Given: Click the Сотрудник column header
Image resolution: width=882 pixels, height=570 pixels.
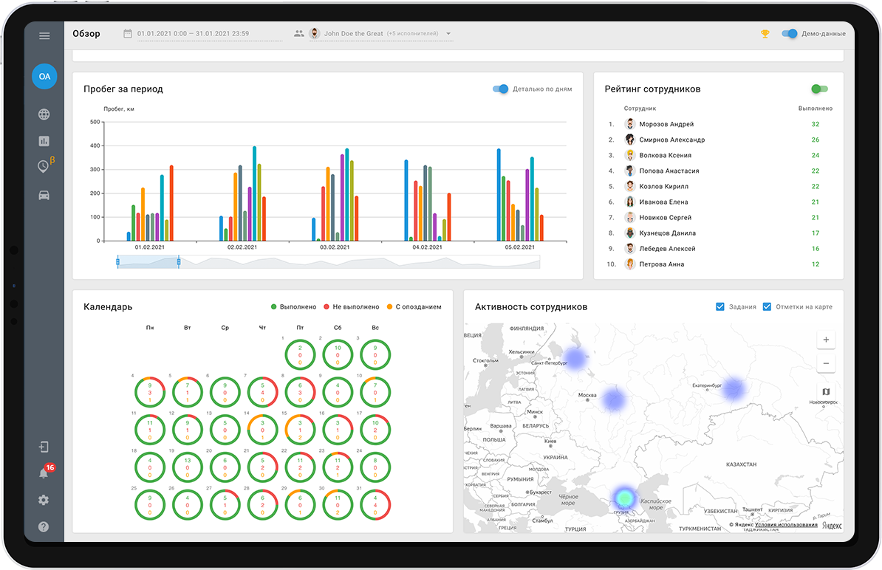Looking at the screenshot, I should (640, 109).
